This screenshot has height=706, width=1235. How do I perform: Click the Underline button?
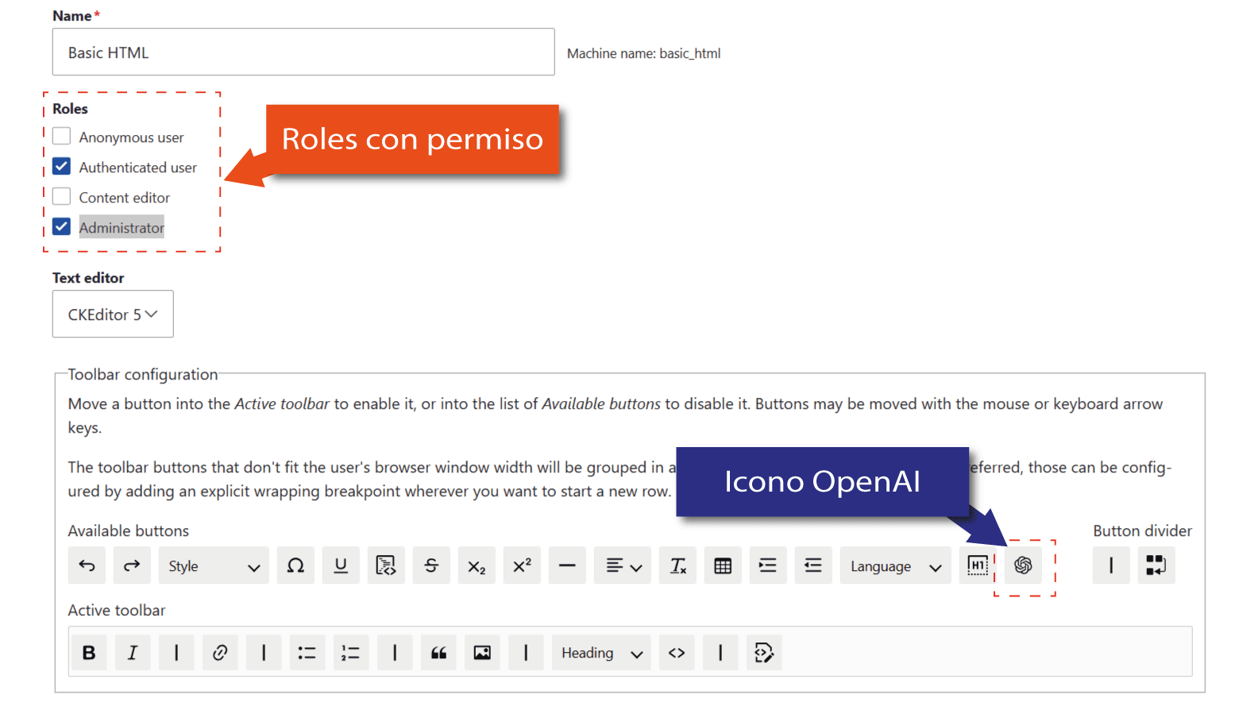click(341, 565)
